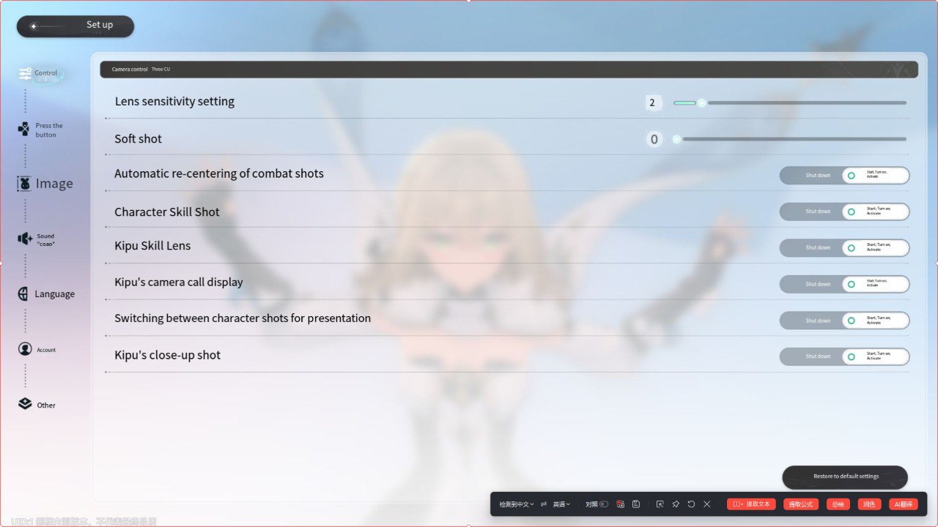This screenshot has width=938, height=527.
Task: Open the 英语 target language dropdown
Action: [x=561, y=504]
